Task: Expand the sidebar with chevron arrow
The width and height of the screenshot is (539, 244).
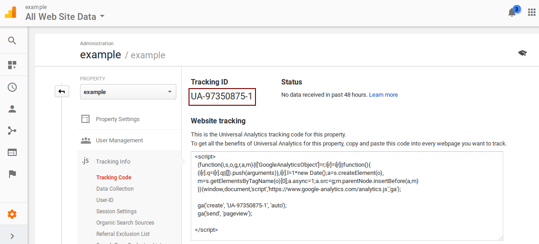Action: (12, 236)
